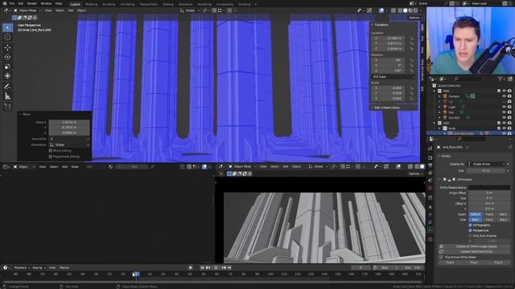Enable Mirror Editing checkbox in Move panel
This screenshot has width=515, height=289.
(x=51, y=151)
